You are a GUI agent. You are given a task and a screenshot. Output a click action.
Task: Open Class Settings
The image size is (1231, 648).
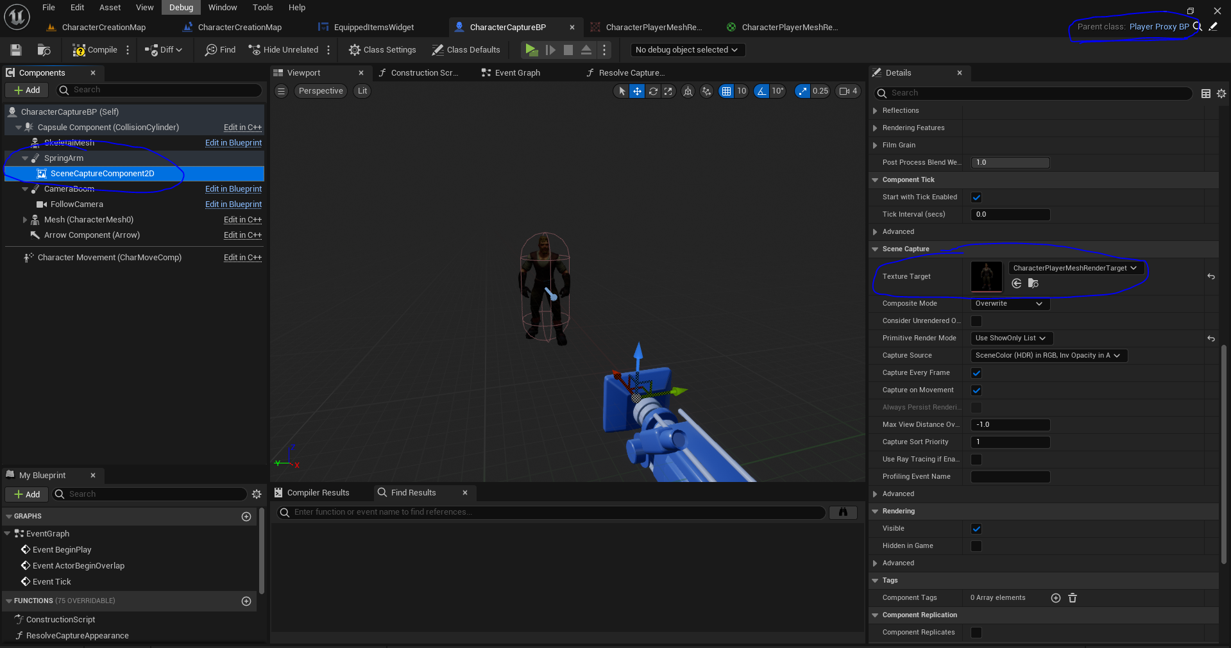pos(382,50)
